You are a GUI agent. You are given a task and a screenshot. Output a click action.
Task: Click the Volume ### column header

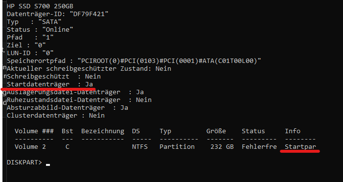tap(34, 131)
